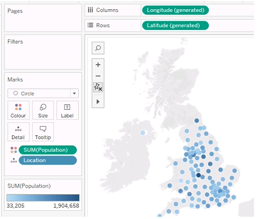Click the colour icon beside SUM(Population)
Image resolution: width=259 pixels, height=219 pixels.
pyautogui.click(x=14, y=150)
